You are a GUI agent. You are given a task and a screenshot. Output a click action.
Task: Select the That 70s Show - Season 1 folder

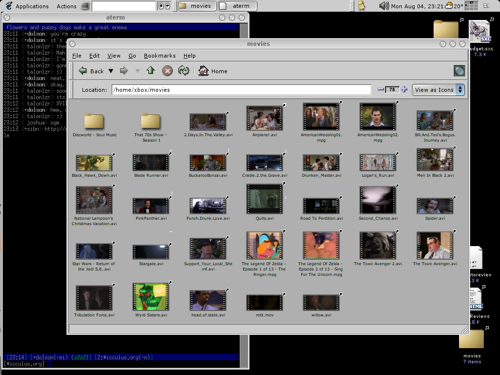[150, 121]
